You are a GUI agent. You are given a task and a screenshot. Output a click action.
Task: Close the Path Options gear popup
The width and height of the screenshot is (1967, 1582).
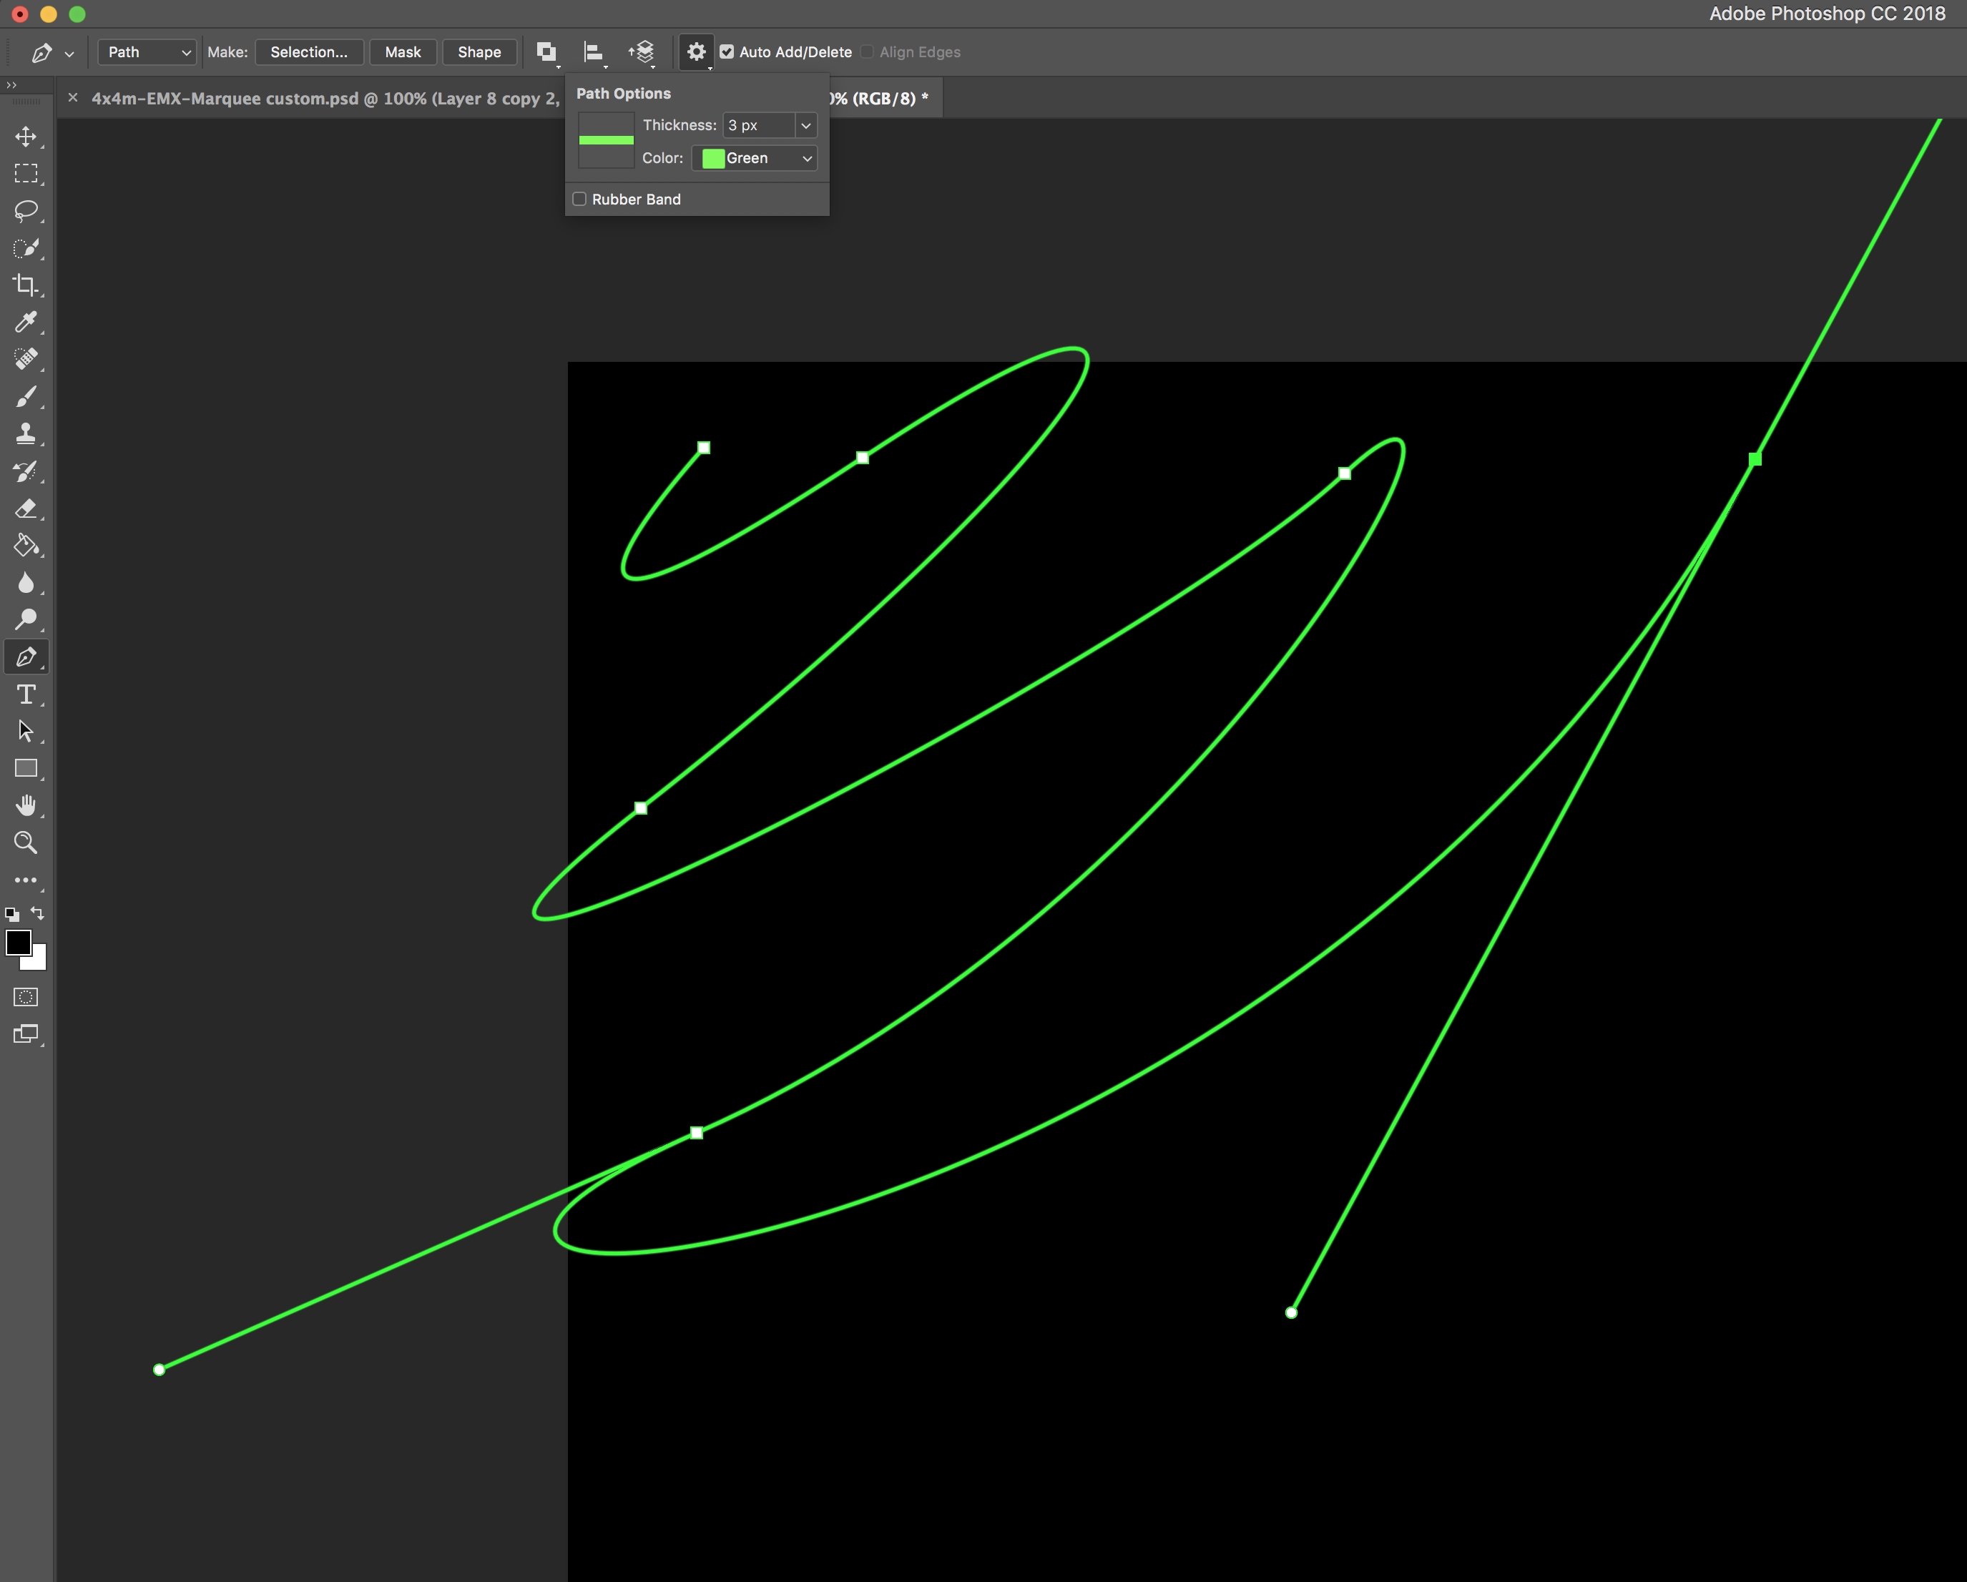[x=696, y=53]
